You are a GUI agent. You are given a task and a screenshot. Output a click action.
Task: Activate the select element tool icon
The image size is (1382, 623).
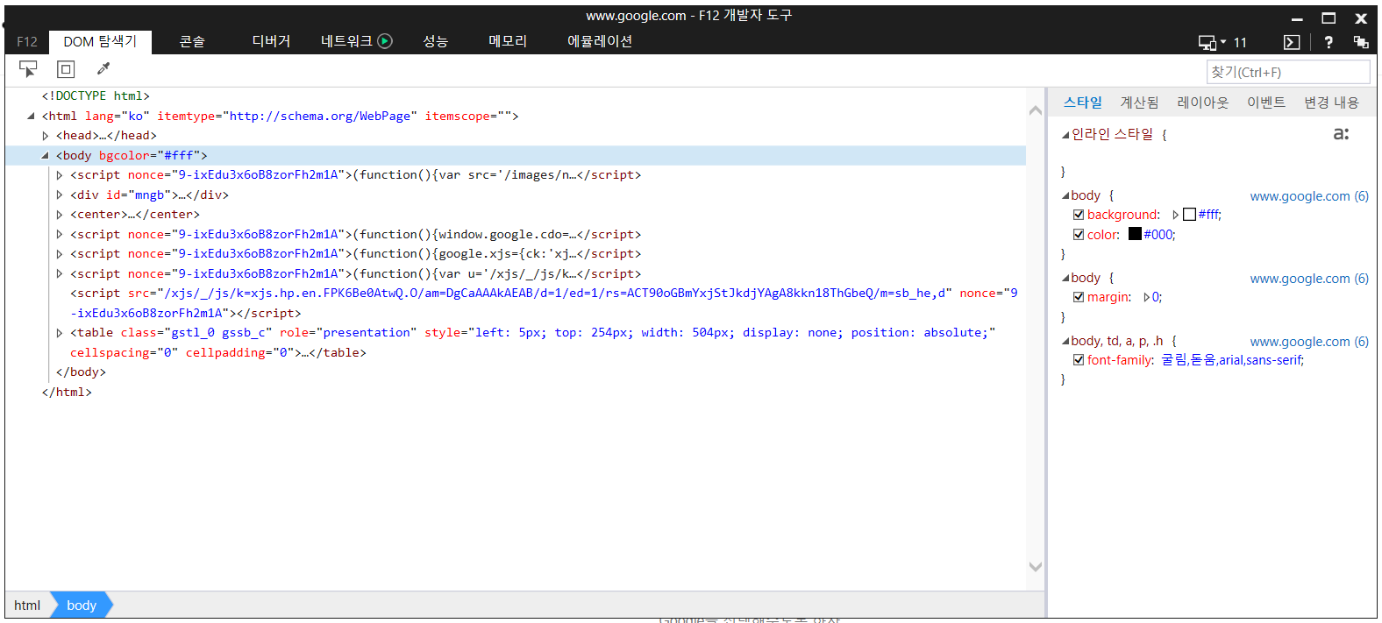click(x=28, y=68)
